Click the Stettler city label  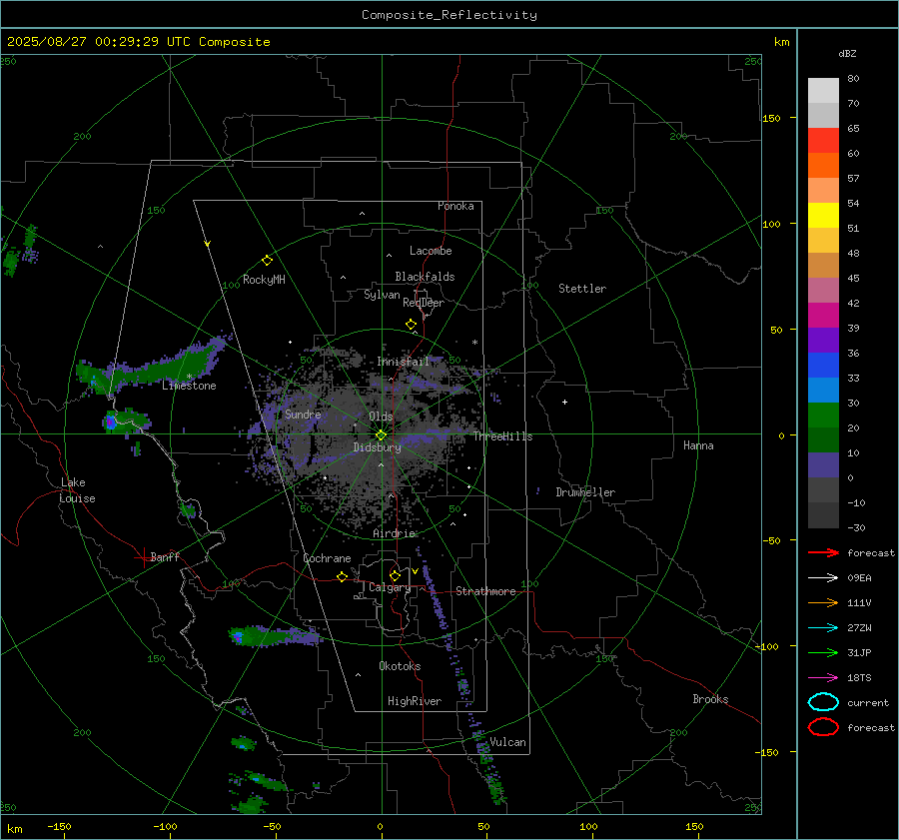pyautogui.click(x=582, y=289)
